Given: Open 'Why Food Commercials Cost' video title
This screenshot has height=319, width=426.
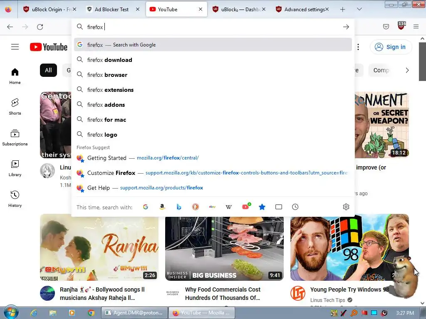Looking at the screenshot, I should (x=223, y=294).
